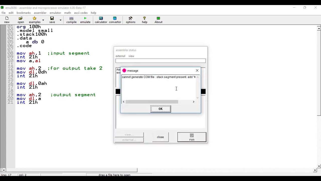This screenshot has width=321, height=181.
Task: Click the editor scroll down arrow
Action: pyautogui.click(x=319, y=166)
